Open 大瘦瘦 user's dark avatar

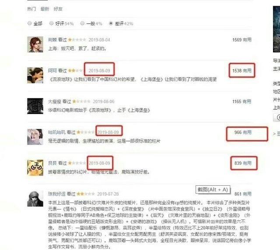click(x=35, y=106)
